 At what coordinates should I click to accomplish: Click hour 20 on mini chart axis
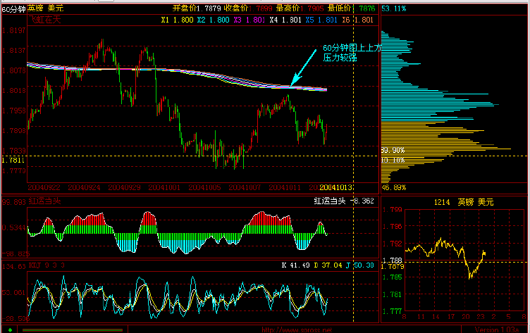466,317
